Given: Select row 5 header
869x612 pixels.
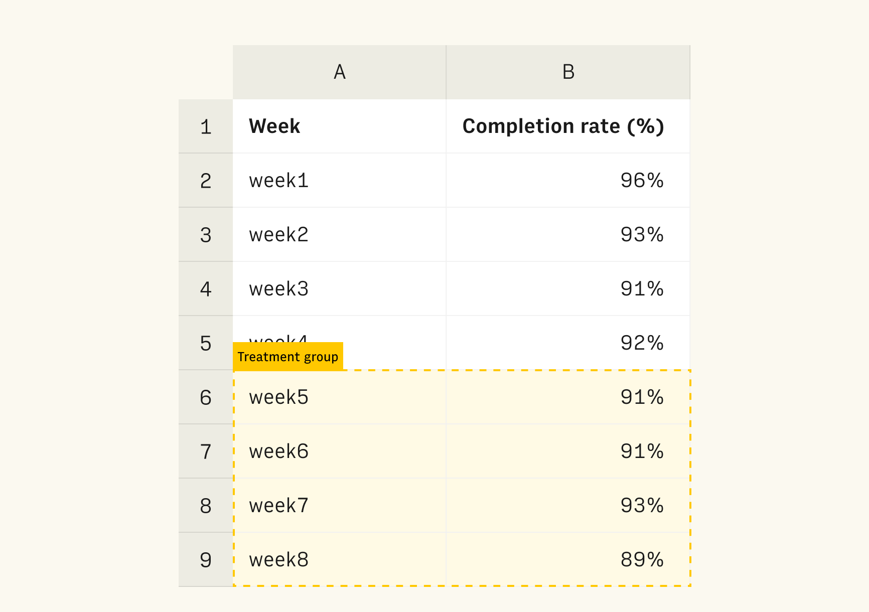Looking at the screenshot, I should [206, 343].
